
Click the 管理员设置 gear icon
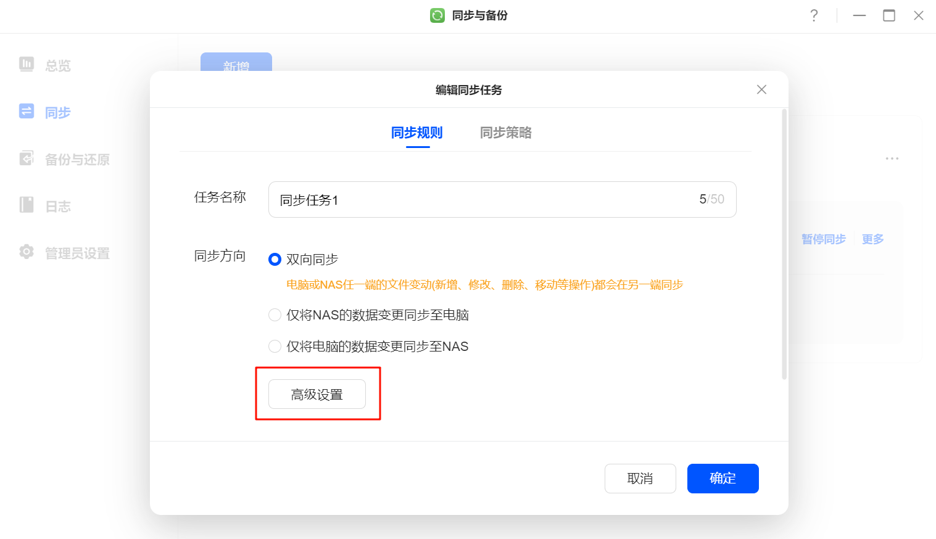coord(27,252)
